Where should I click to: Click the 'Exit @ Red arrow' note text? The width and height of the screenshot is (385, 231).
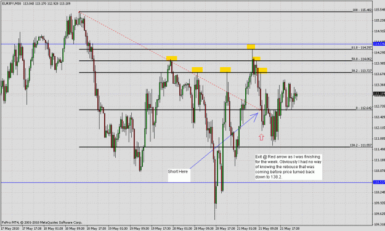pyautogui.click(x=288, y=167)
